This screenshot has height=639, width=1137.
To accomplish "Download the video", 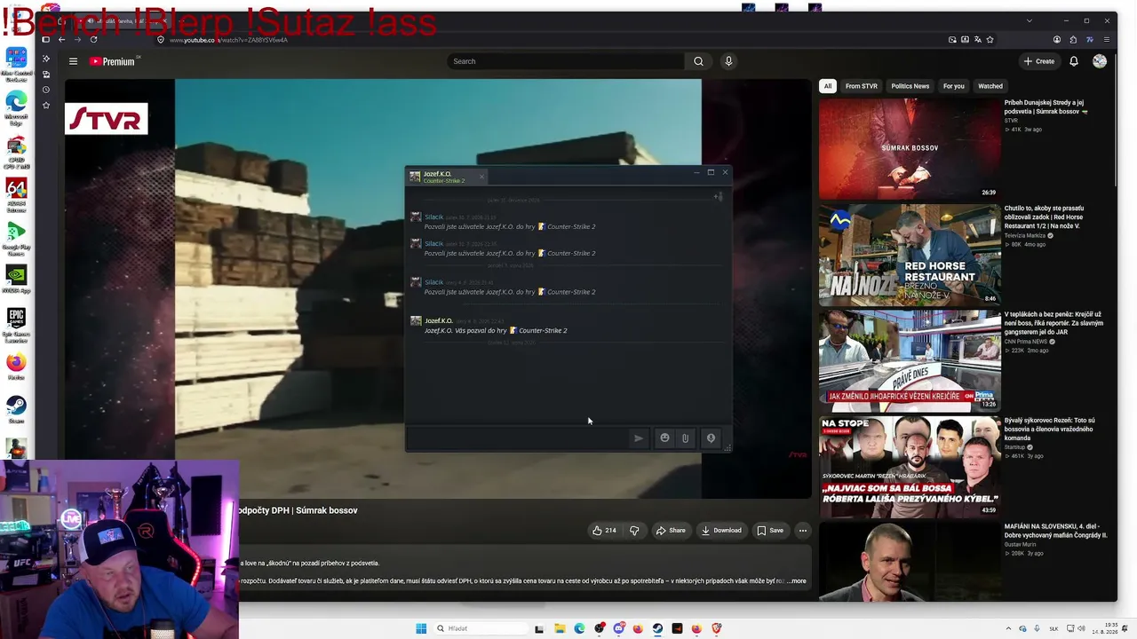I will tap(721, 531).
